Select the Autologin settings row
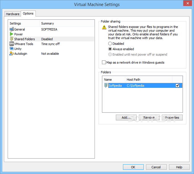The height and width of the screenshot is (174, 194). 51,53
